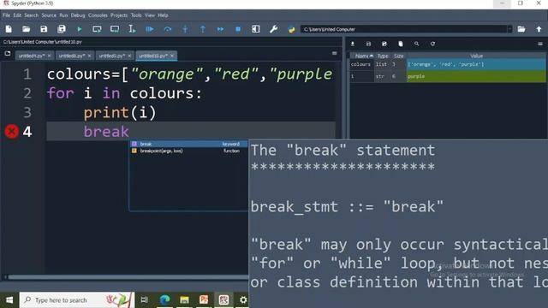Step into function debug icon
The image size is (548, 308).
185,29
